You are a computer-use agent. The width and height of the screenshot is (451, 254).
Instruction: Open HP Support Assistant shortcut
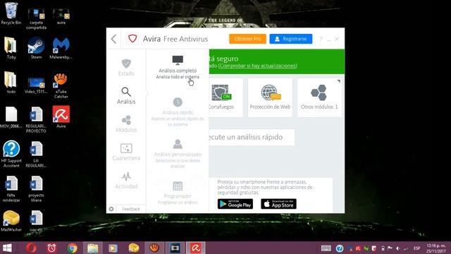[11, 154]
